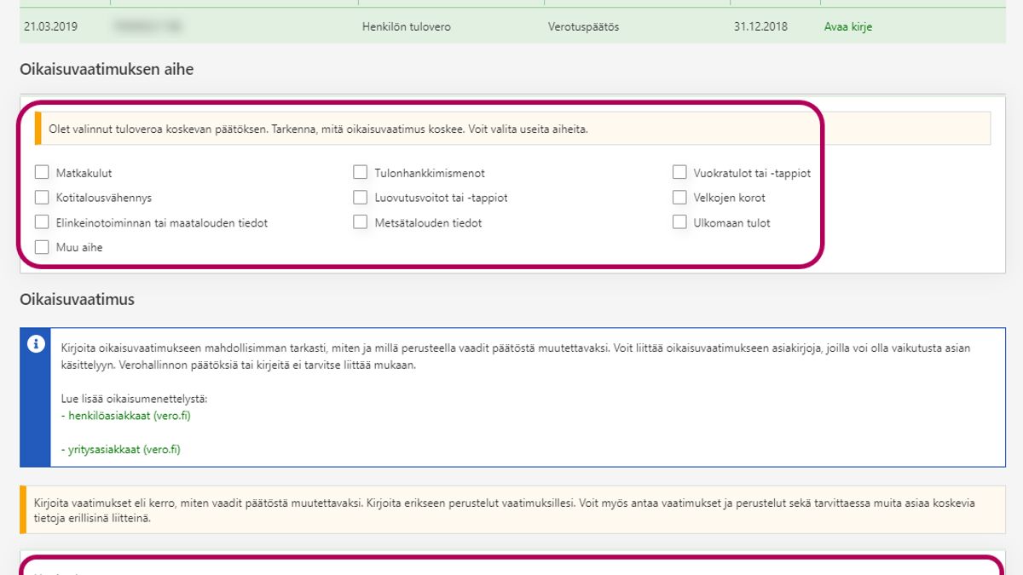Screen dimensions: 1023x575
Task: Click the Oikaisuvaatimuksen aihe heading
Action: tap(107, 70)
